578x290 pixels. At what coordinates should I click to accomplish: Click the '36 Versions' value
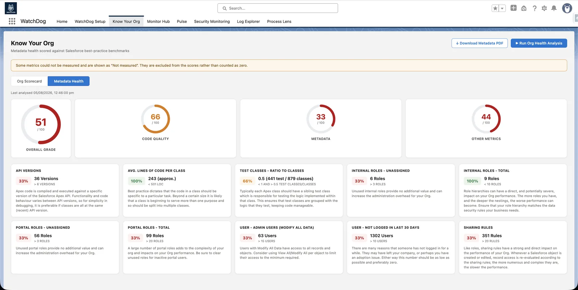pos(46,179)
